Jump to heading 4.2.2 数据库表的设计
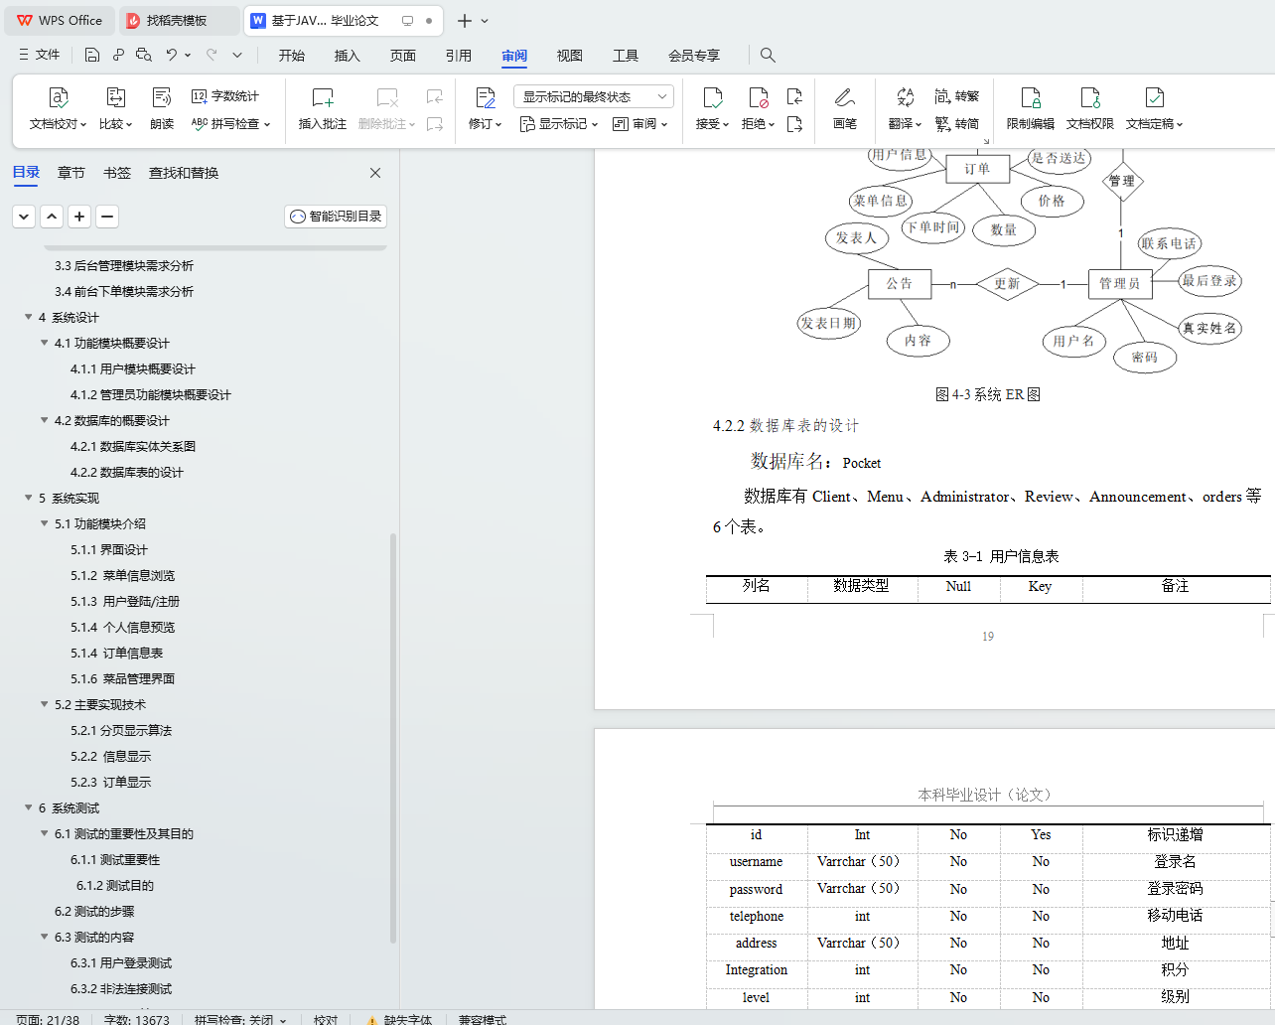The height and width of the screenshot is (1025, 1275). (x=127, y=472)
